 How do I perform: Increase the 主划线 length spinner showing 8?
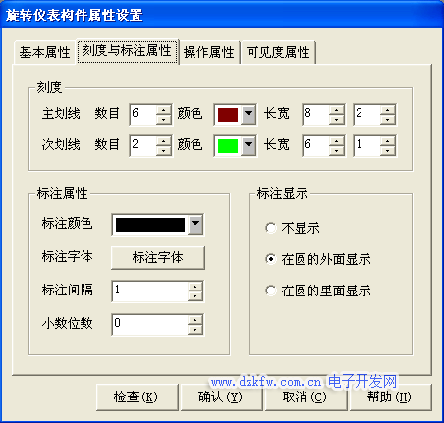pos(336,110)
